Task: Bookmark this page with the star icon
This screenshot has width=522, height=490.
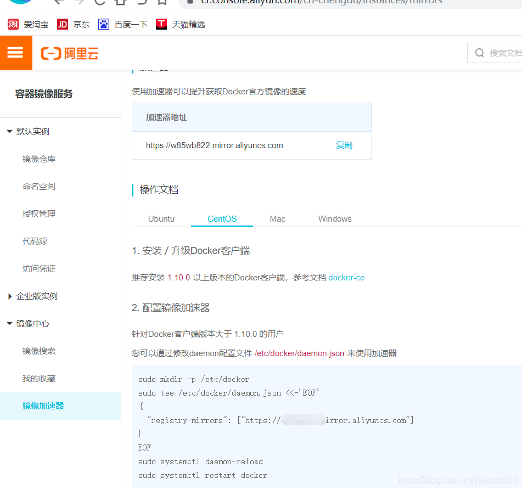Action: click(162, 2)
